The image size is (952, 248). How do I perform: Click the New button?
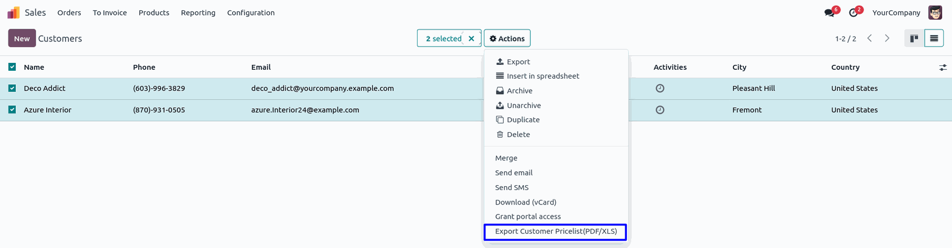tap(22, 39)
